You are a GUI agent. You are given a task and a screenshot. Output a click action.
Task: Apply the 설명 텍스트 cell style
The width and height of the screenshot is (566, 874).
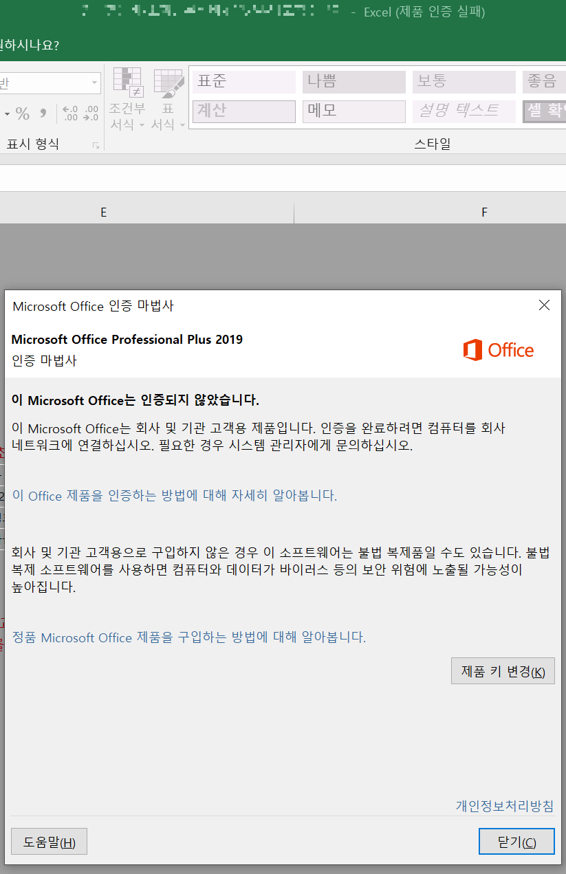464,111
